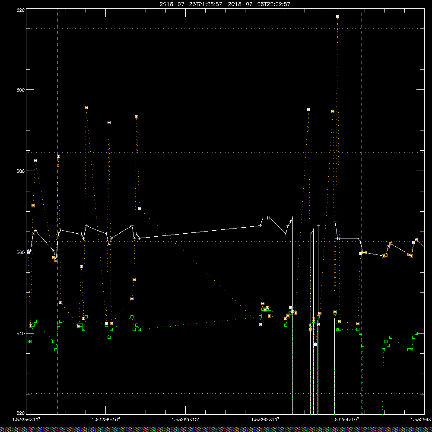Screen dimensions: 432x432
Task: Click the dotted horizontal threshold line near 615
Action: tap(226, 29)
